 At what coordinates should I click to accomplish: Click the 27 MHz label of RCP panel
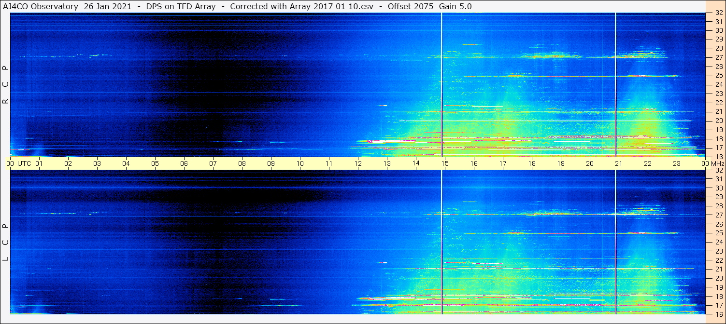(718, 57)
